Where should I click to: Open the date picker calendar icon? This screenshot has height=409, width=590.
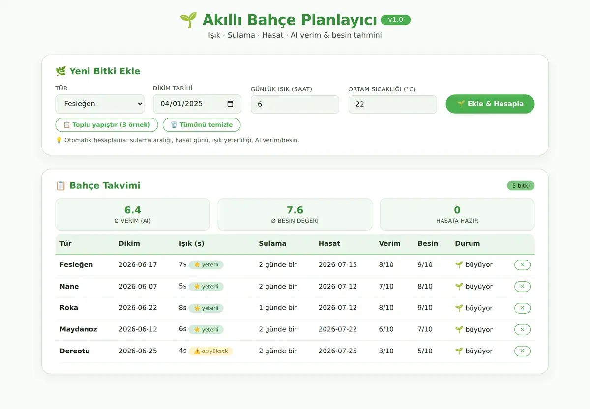230,104
